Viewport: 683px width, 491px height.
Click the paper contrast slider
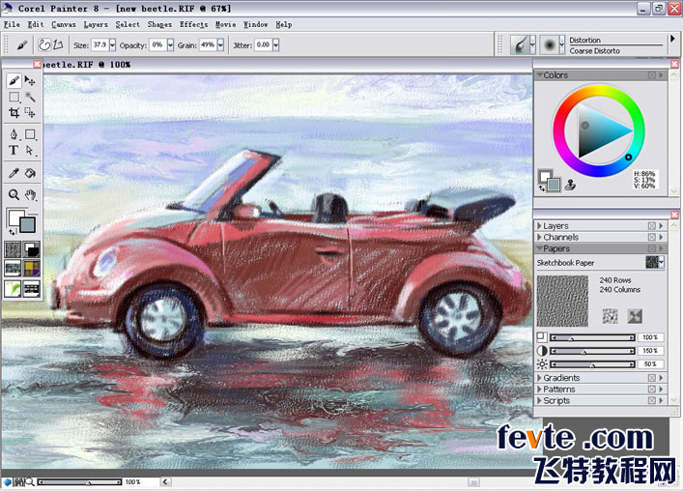click(x=592, y=351)
